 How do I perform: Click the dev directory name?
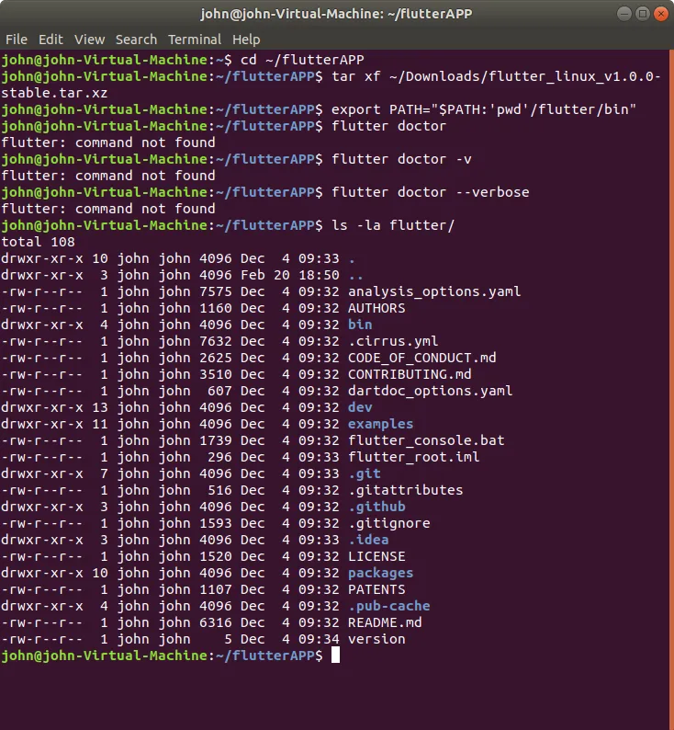pos(360,407)
